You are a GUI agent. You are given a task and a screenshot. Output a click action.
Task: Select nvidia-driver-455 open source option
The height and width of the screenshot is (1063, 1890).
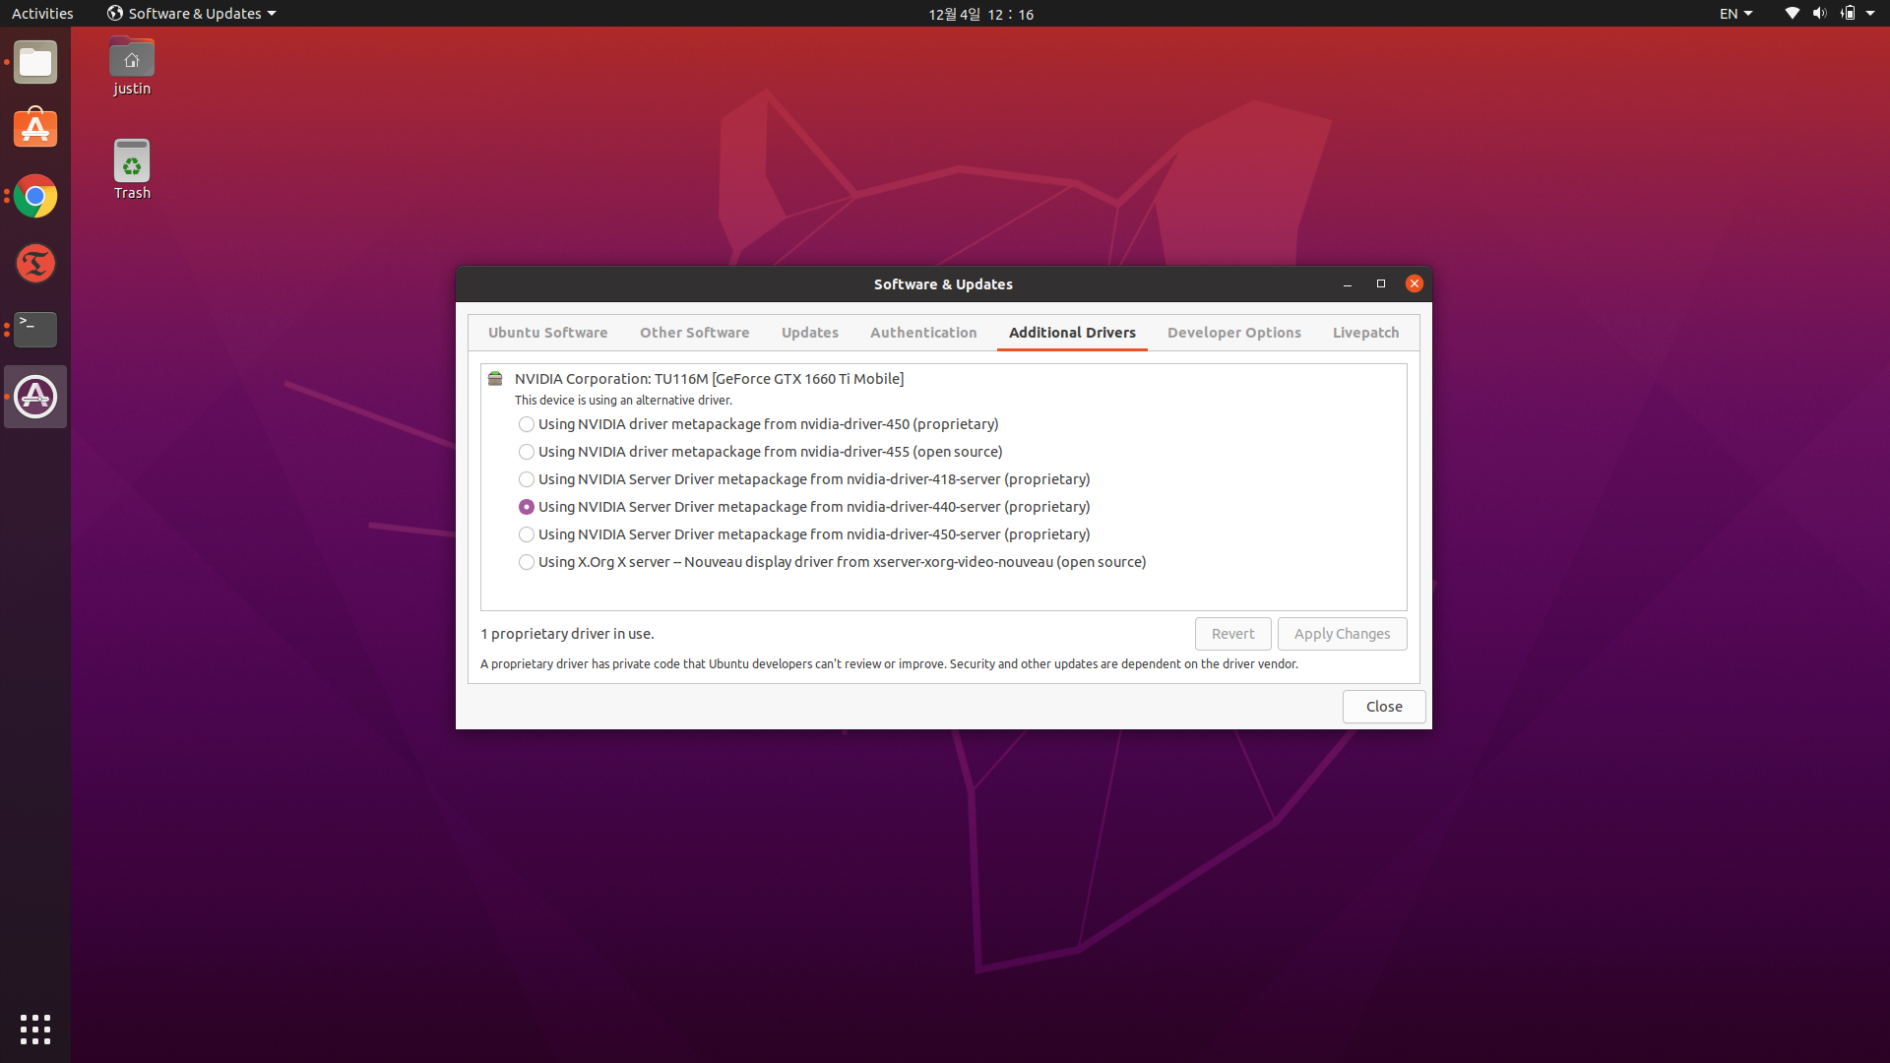pos(527,452)
